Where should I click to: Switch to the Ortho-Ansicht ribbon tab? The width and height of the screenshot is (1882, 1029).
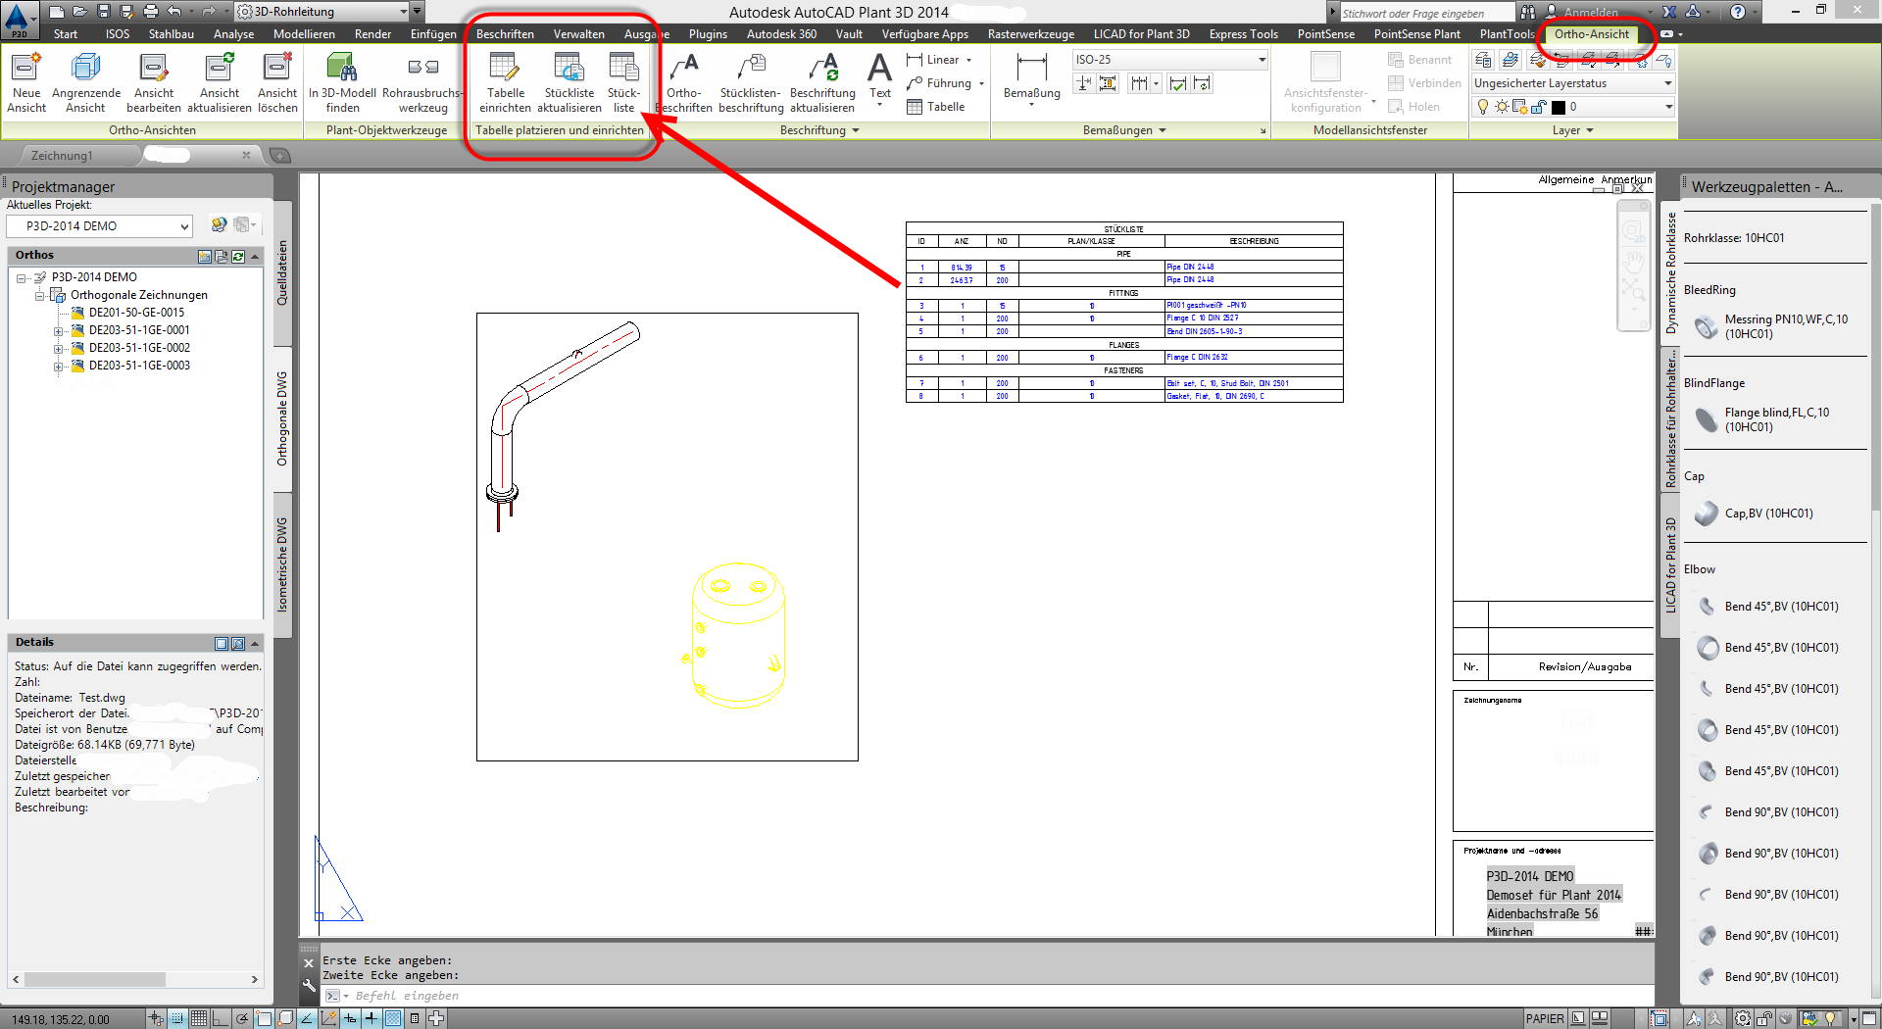(x=1592, y=34)
